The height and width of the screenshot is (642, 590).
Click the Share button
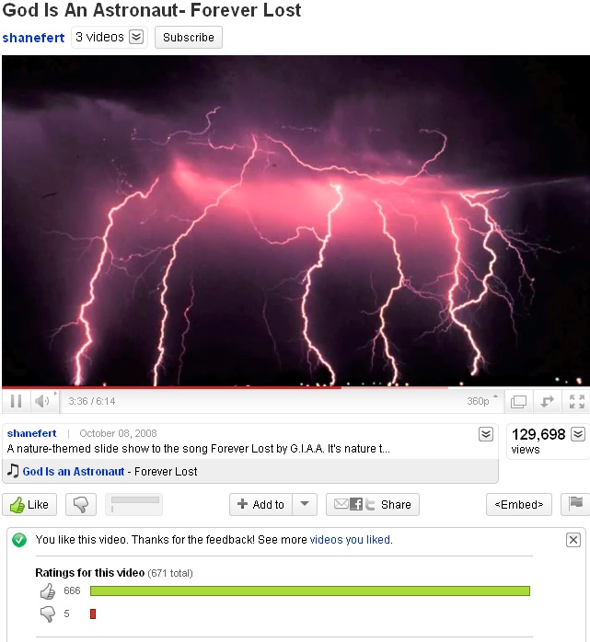tap(373, 504)
